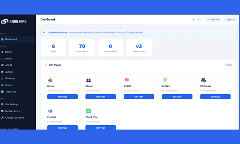The width and height of the screenshot is (240, 144).
Task: Click the Uploaded Files stat card
Action: click(x=110, y=48)
